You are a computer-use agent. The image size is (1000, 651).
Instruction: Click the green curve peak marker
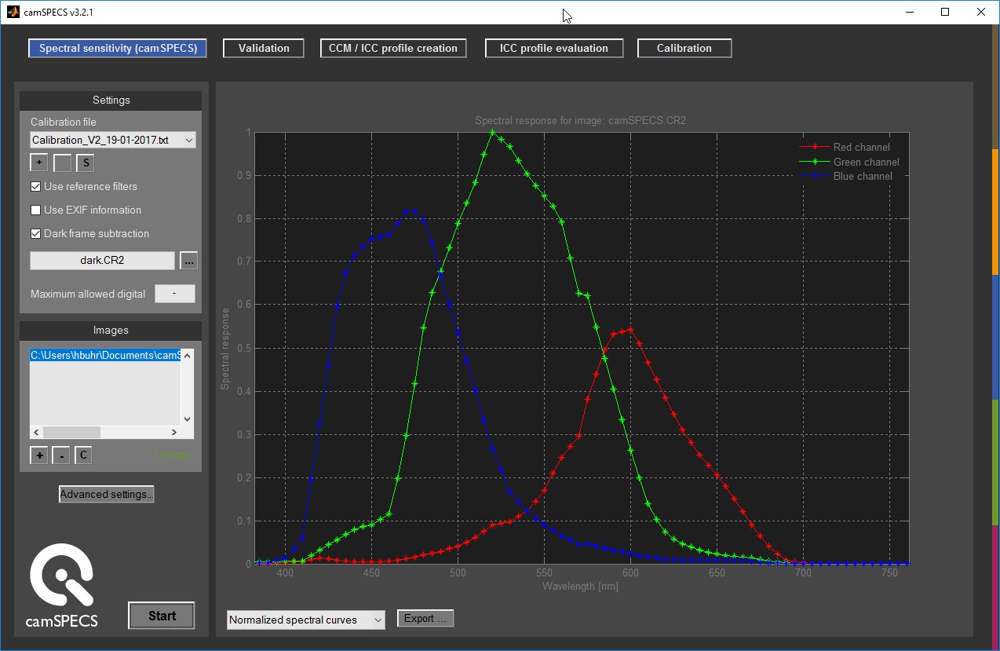pos(492,132)
